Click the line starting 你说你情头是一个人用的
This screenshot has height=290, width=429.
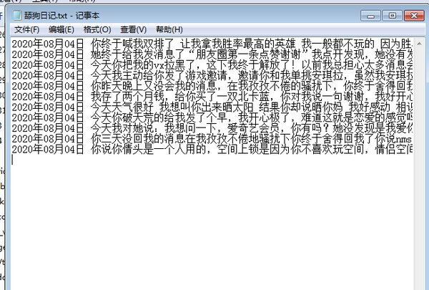pos(212,150)
